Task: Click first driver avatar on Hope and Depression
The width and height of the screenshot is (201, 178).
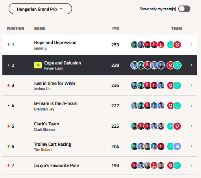Action: pyautogui.click(x=135, y=45)
